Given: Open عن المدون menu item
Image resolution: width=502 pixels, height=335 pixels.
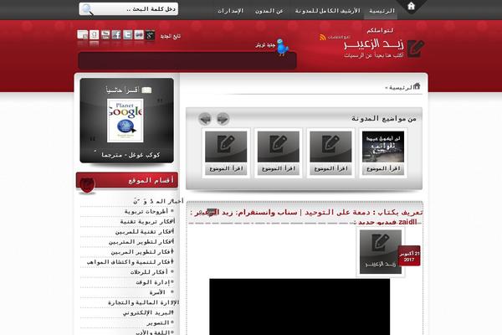Looking at the screenshot, I should click(269, 11).
